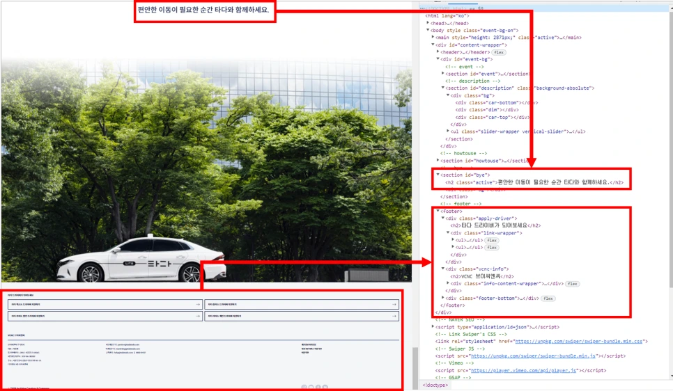Collapse the content-wrapper div node
Image resolution: width=673 pixels, height=391 pixels.
click(x=433, y=45)
